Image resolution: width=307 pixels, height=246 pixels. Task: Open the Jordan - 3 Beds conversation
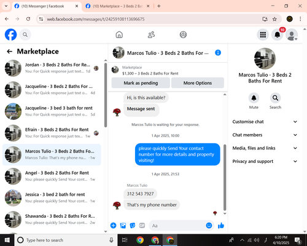coord(52,68)
